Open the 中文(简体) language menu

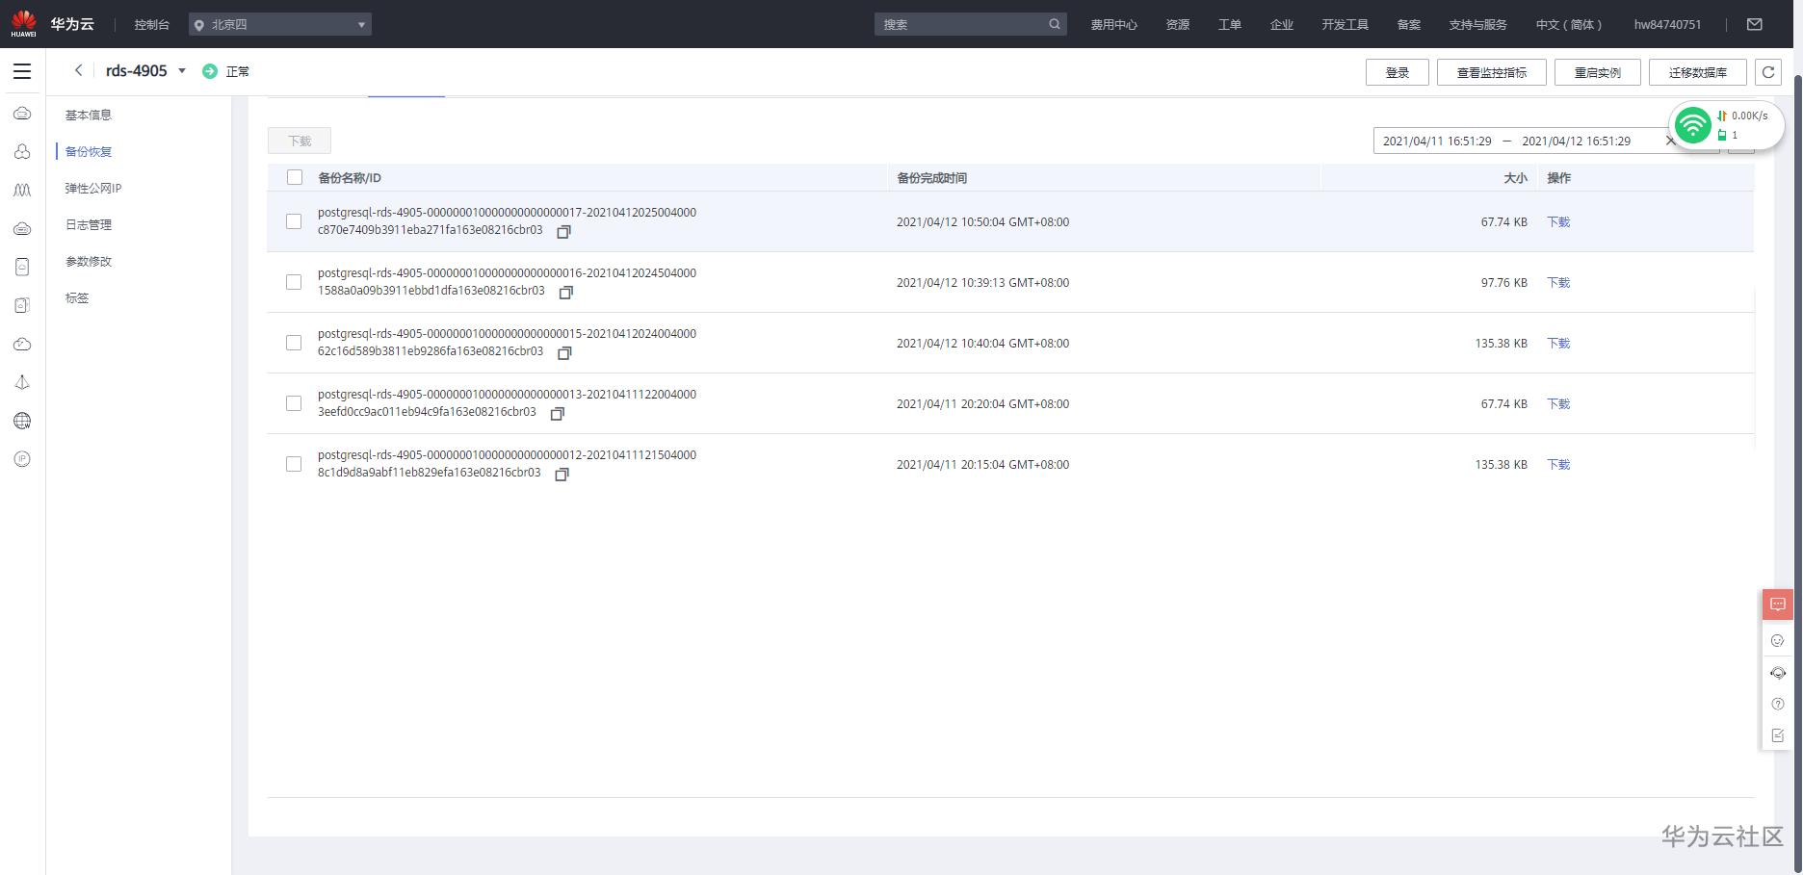coord(1569,24)
